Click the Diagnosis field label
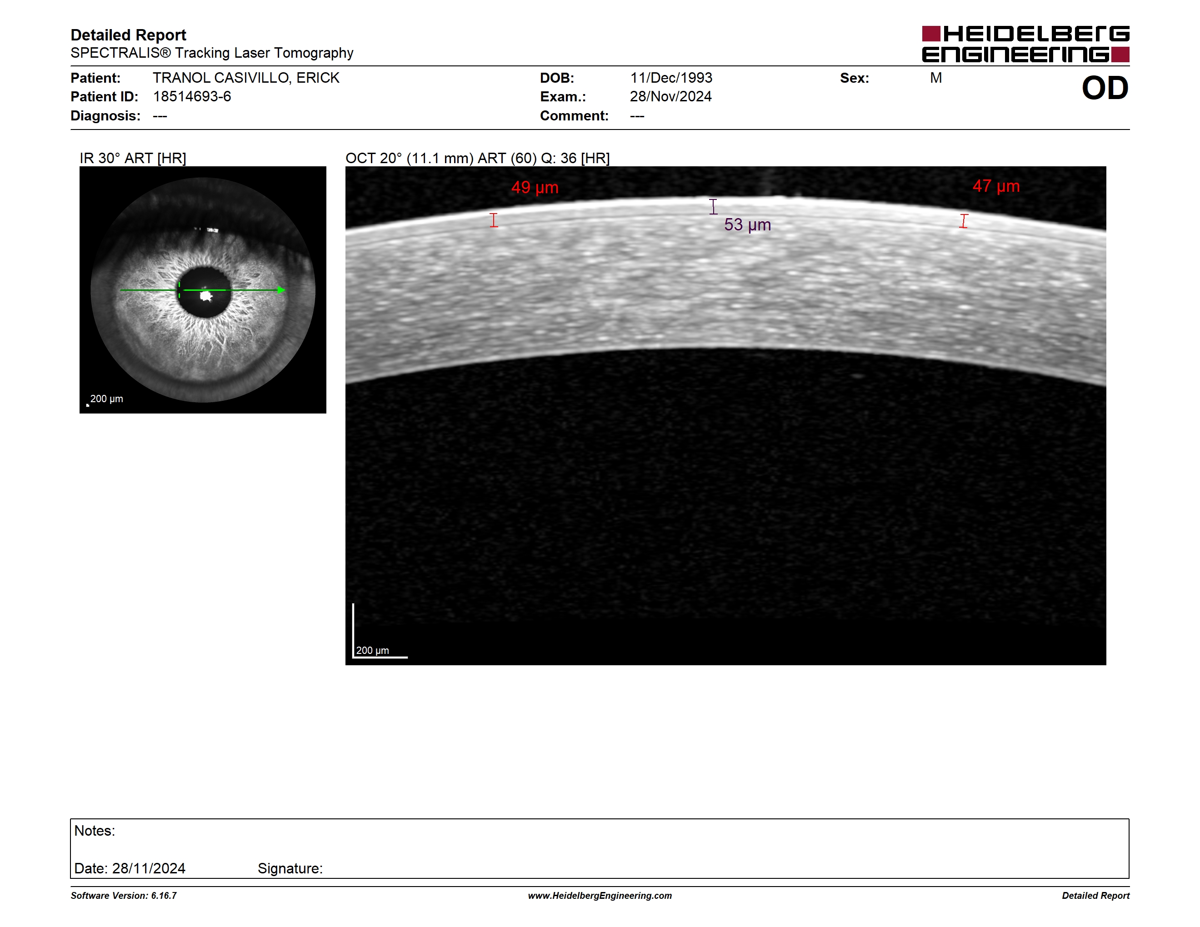This screenshot has height=927, width=1200. [105, 116]
